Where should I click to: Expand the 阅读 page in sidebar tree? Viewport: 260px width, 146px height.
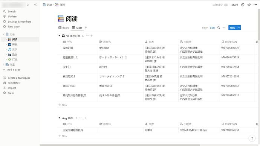pyautogui.click(x=6, y=39)
